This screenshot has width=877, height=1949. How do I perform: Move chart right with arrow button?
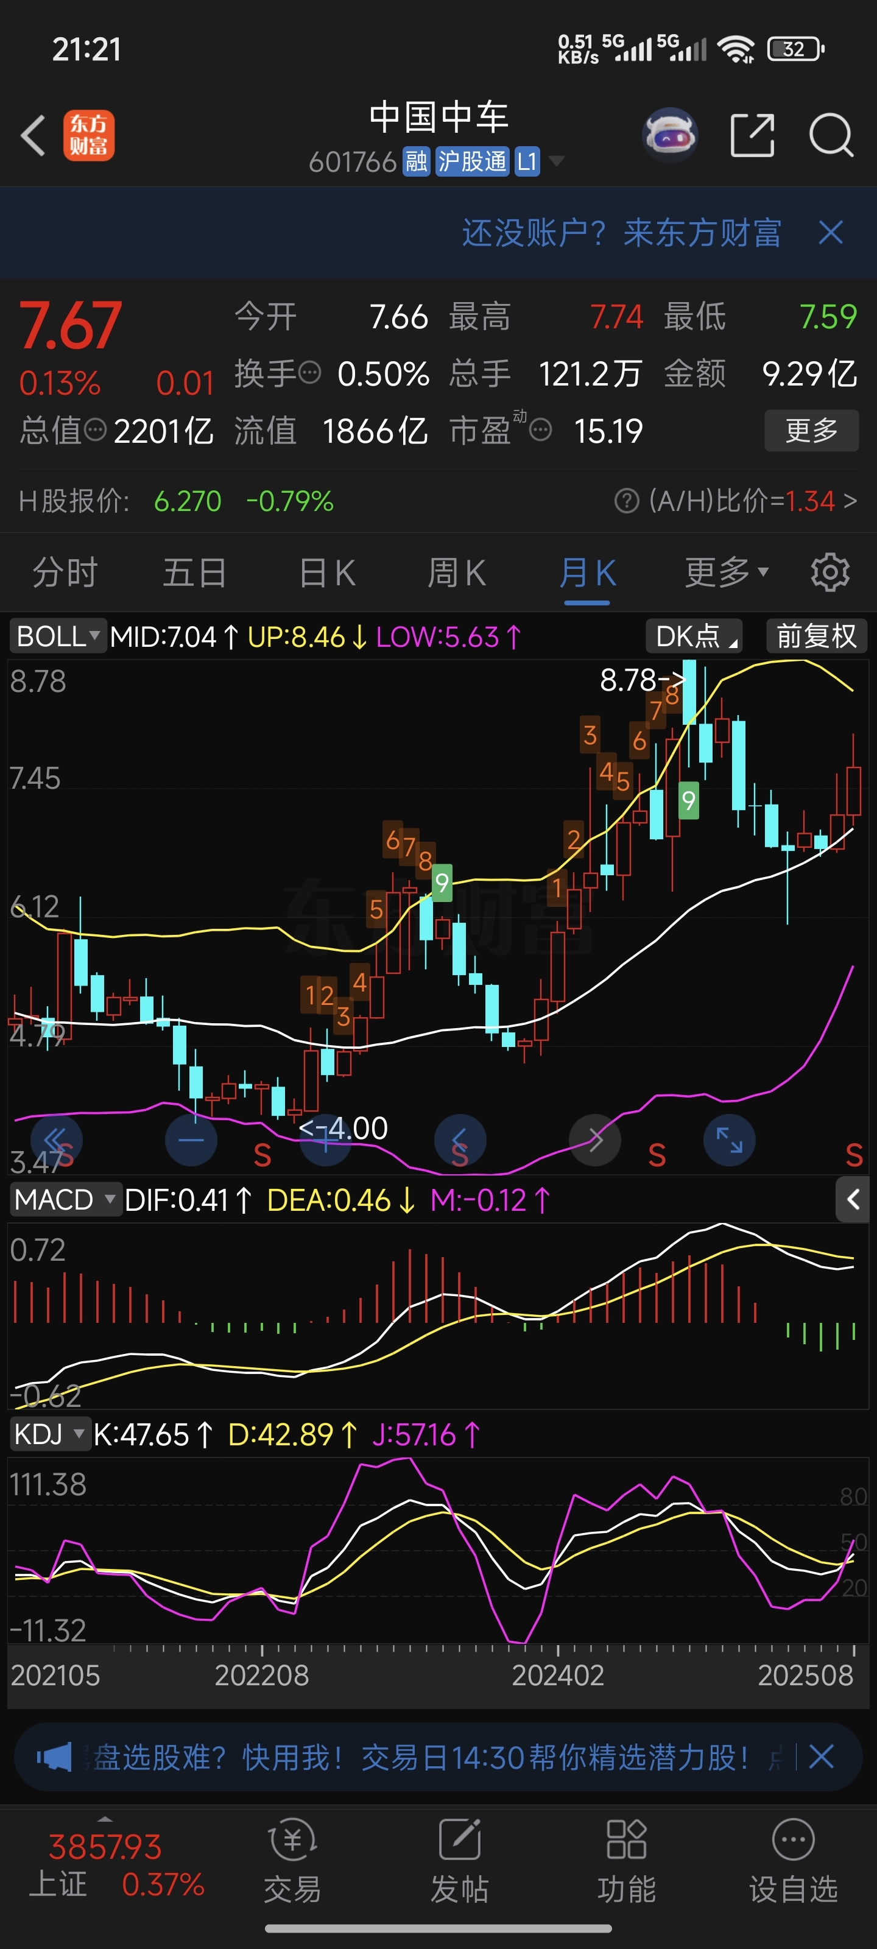595,1140
